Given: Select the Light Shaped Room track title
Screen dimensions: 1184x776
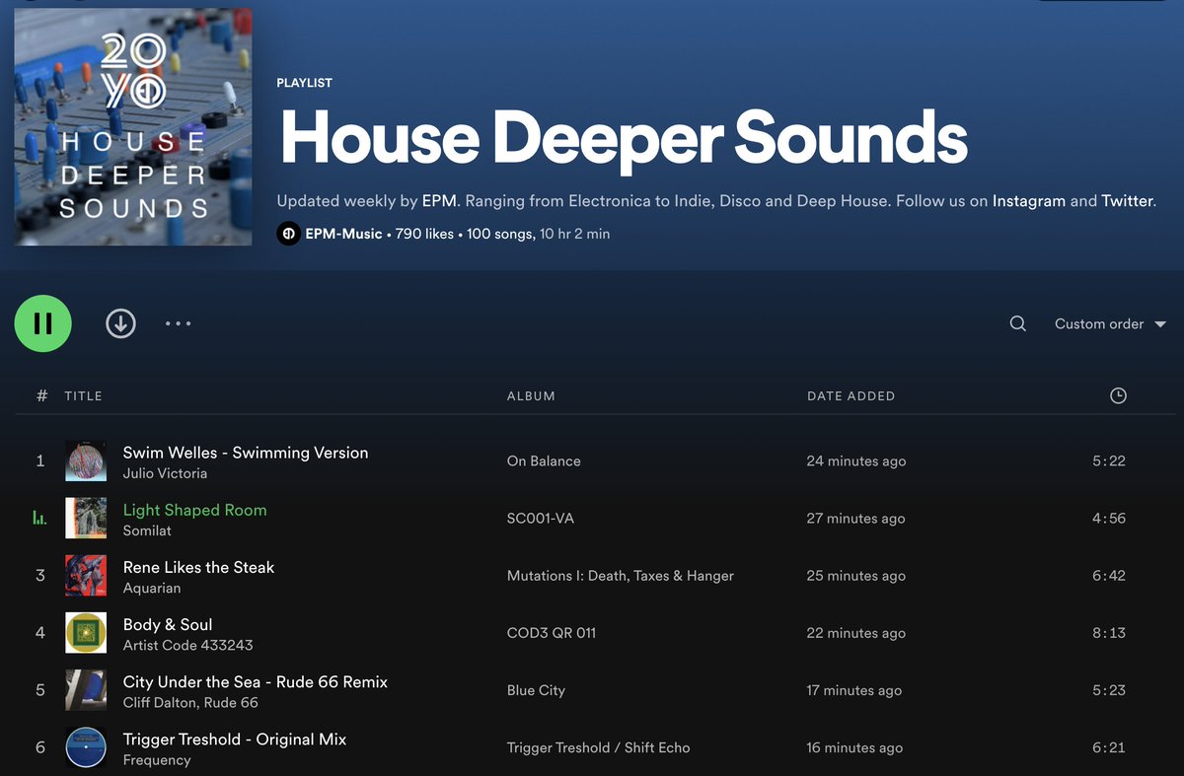Looking at the screenshot, I should [x=194, y=510].
